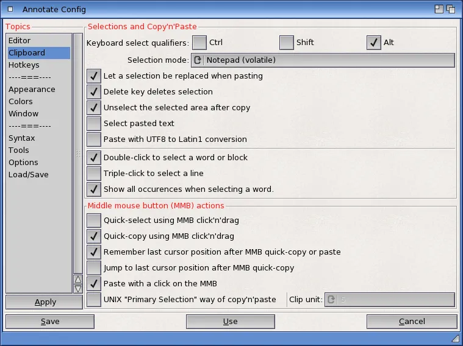463x346 pixels.
Task: Click the window resize corner gadget
Action: 455,338
